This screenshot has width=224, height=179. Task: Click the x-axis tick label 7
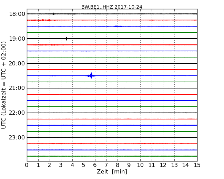106,165
